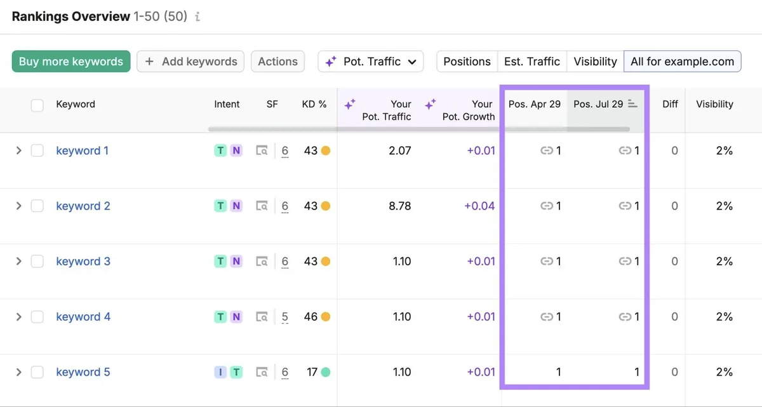
Task: Expand the keyword 5 row
Action: pos(18,372)
